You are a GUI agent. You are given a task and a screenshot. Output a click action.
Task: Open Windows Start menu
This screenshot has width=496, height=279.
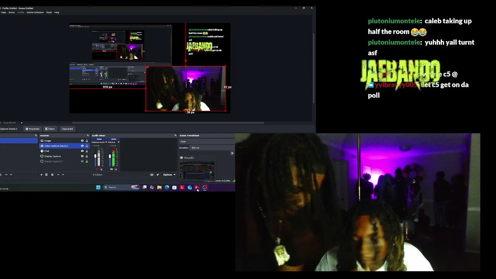click(98, 188)
